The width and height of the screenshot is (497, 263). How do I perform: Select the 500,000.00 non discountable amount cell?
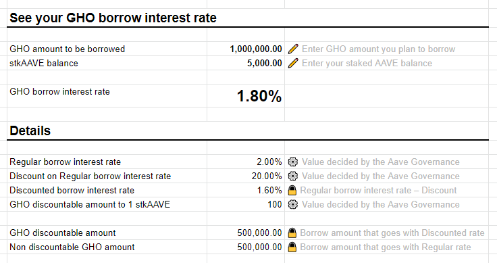tap(246, 247)
